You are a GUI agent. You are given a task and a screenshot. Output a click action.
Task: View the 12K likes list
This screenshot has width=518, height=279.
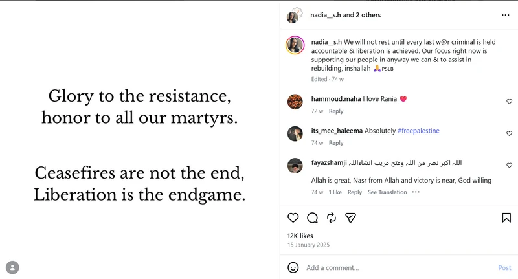coord(300,236)
